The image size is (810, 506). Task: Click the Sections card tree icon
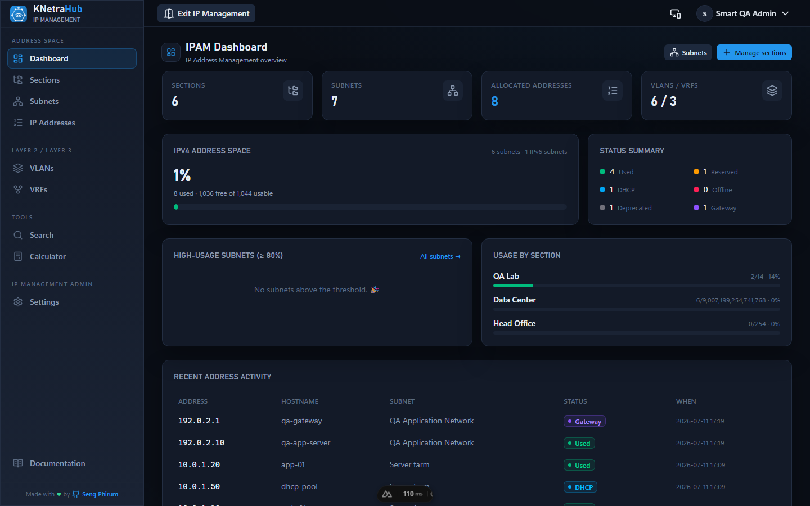click(293, 91)
